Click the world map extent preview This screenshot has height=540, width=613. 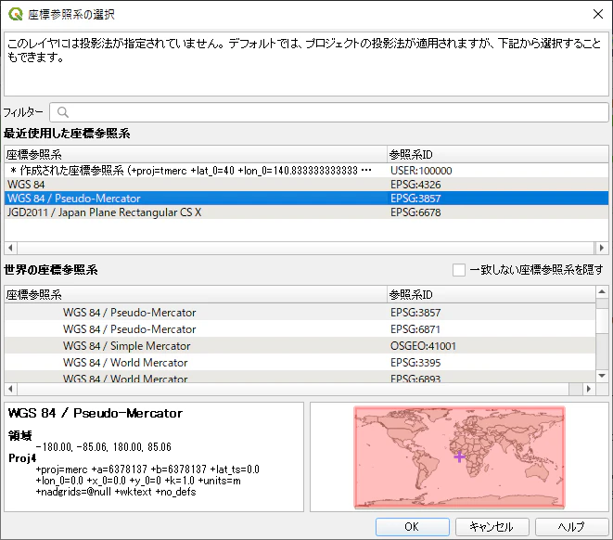coord(459,457)
